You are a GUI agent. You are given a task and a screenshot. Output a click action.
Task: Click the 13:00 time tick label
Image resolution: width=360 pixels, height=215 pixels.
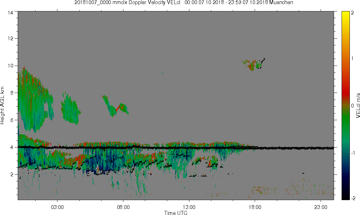pos(189,207)
